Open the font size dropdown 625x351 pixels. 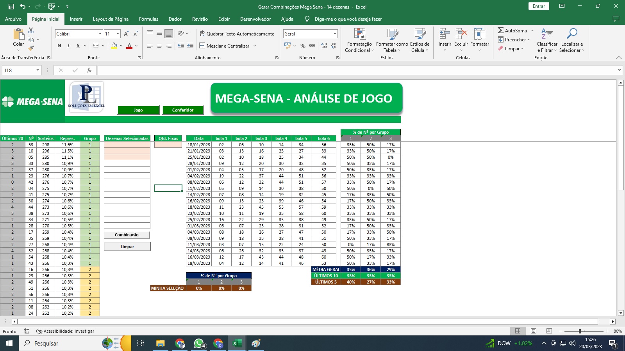coord(118,34)
